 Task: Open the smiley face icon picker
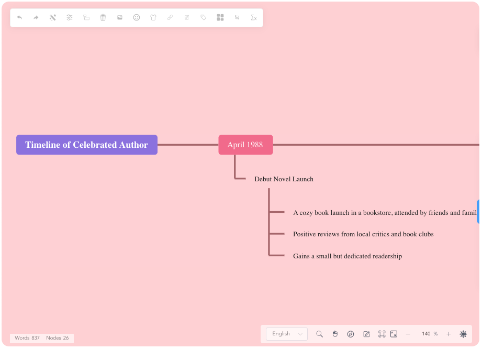click(137, 17)
